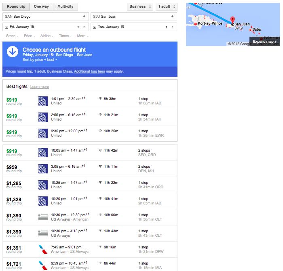
Task: Click the United logo on the 1:01 pm flight
Action: (x=43, y=101)
